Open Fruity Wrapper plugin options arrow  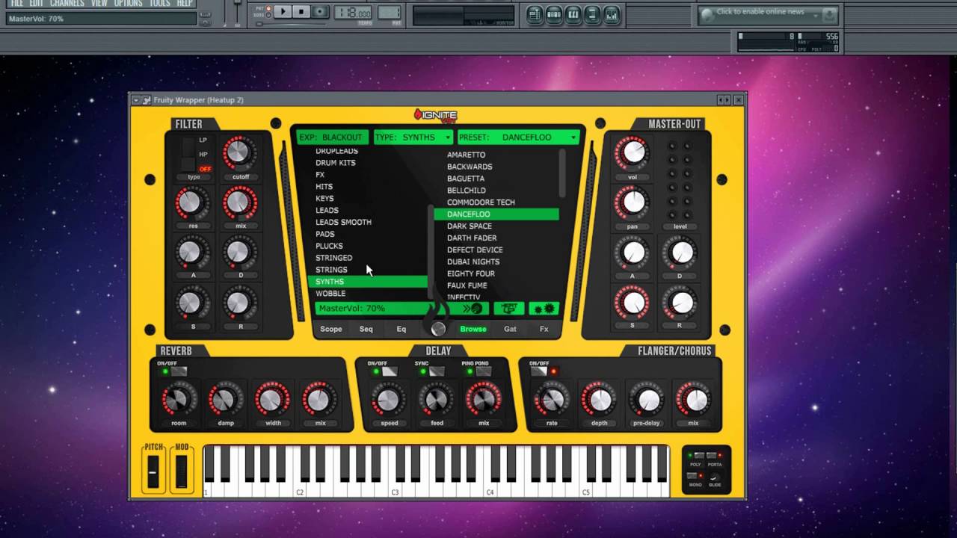pos(136,100)
